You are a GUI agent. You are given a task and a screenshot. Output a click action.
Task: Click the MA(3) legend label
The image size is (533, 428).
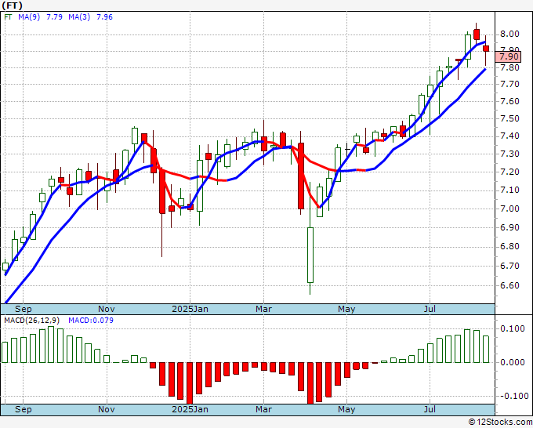tap(79, 17)
